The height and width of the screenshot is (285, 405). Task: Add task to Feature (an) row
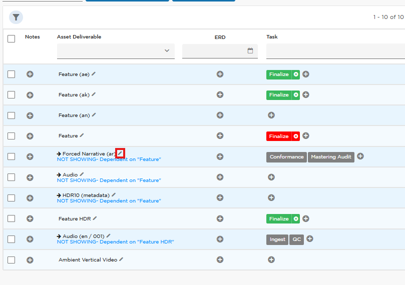click(x=271, y=115)
